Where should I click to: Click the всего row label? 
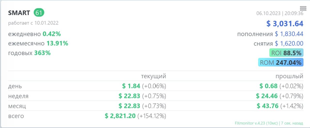(x=16, y=116)
